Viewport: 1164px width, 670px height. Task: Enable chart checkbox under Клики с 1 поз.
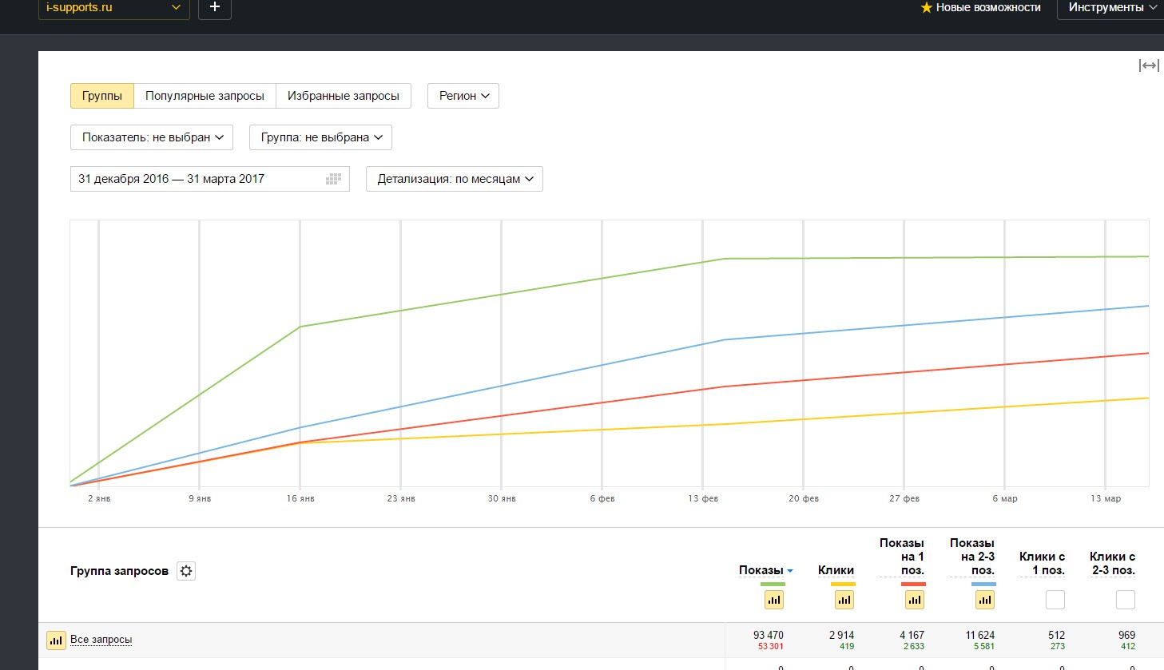1055,600
